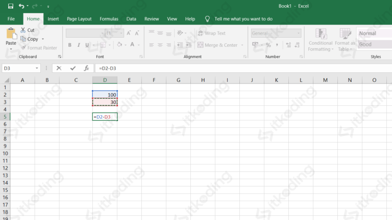392x220 pixels.
Task: Click the Copy button
Action: point(30,39)
